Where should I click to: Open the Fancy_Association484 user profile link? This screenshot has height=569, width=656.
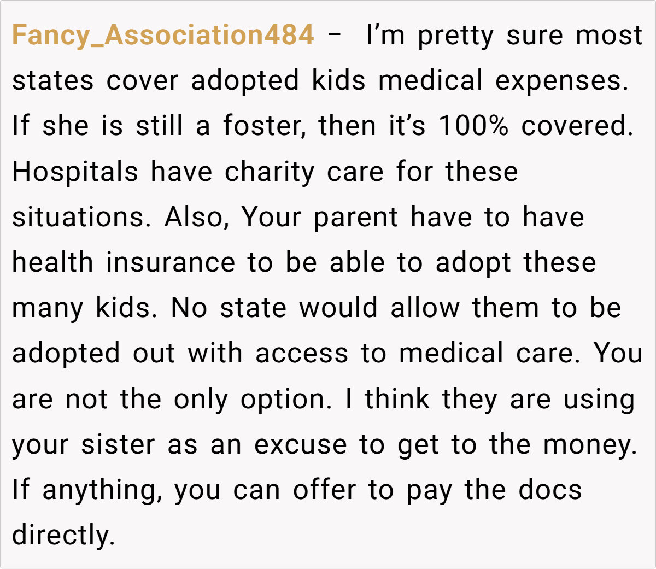point(163,35)
